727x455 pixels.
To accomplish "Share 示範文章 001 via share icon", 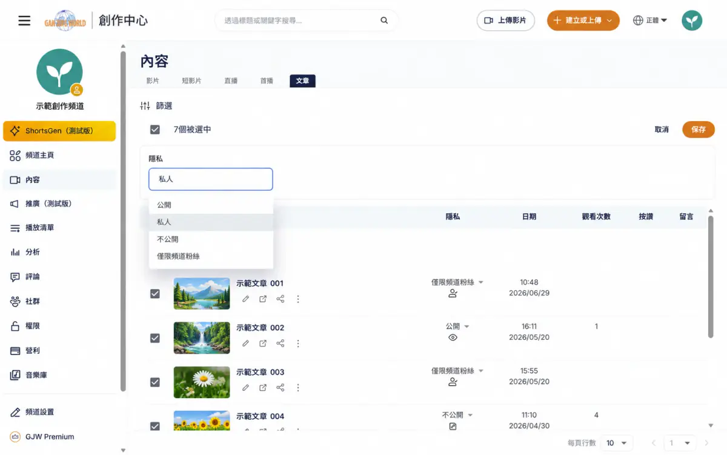I will click(281, 299).
